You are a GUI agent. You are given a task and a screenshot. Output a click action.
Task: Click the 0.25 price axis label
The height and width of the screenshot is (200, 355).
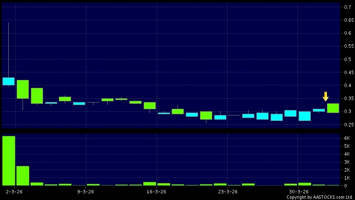[x=347, y=125]
